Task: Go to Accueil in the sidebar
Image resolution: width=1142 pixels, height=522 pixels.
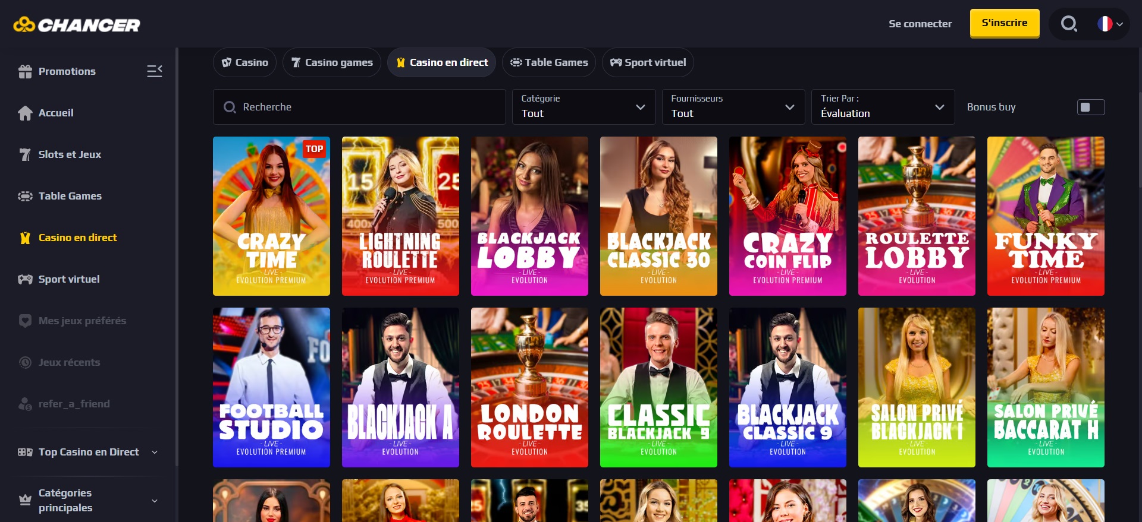Action: coord(56,113)
